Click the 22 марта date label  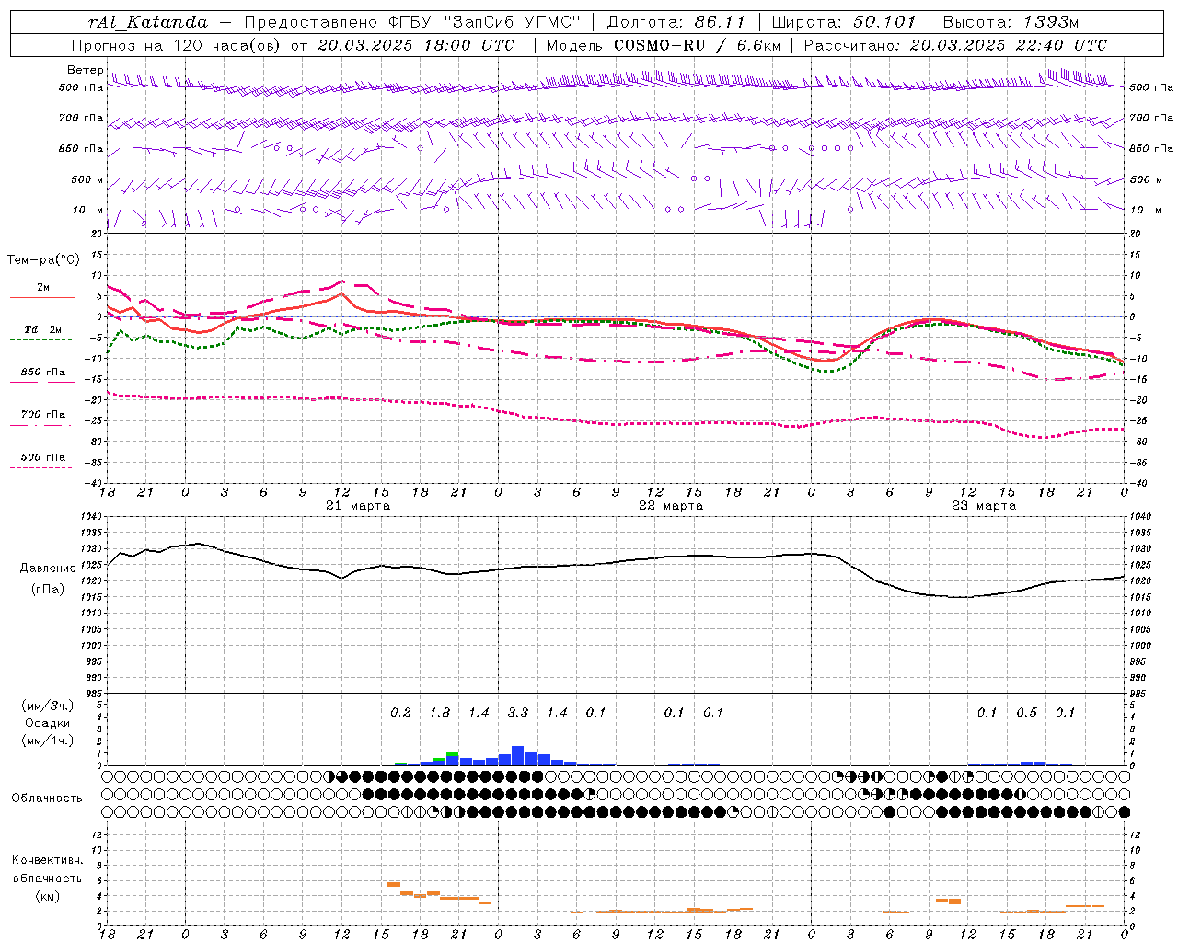(x=671, y=506)
